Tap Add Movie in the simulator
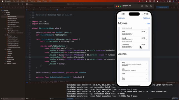Image resolution: width=179 pixels, height=100 pixels. click(147, 18)
